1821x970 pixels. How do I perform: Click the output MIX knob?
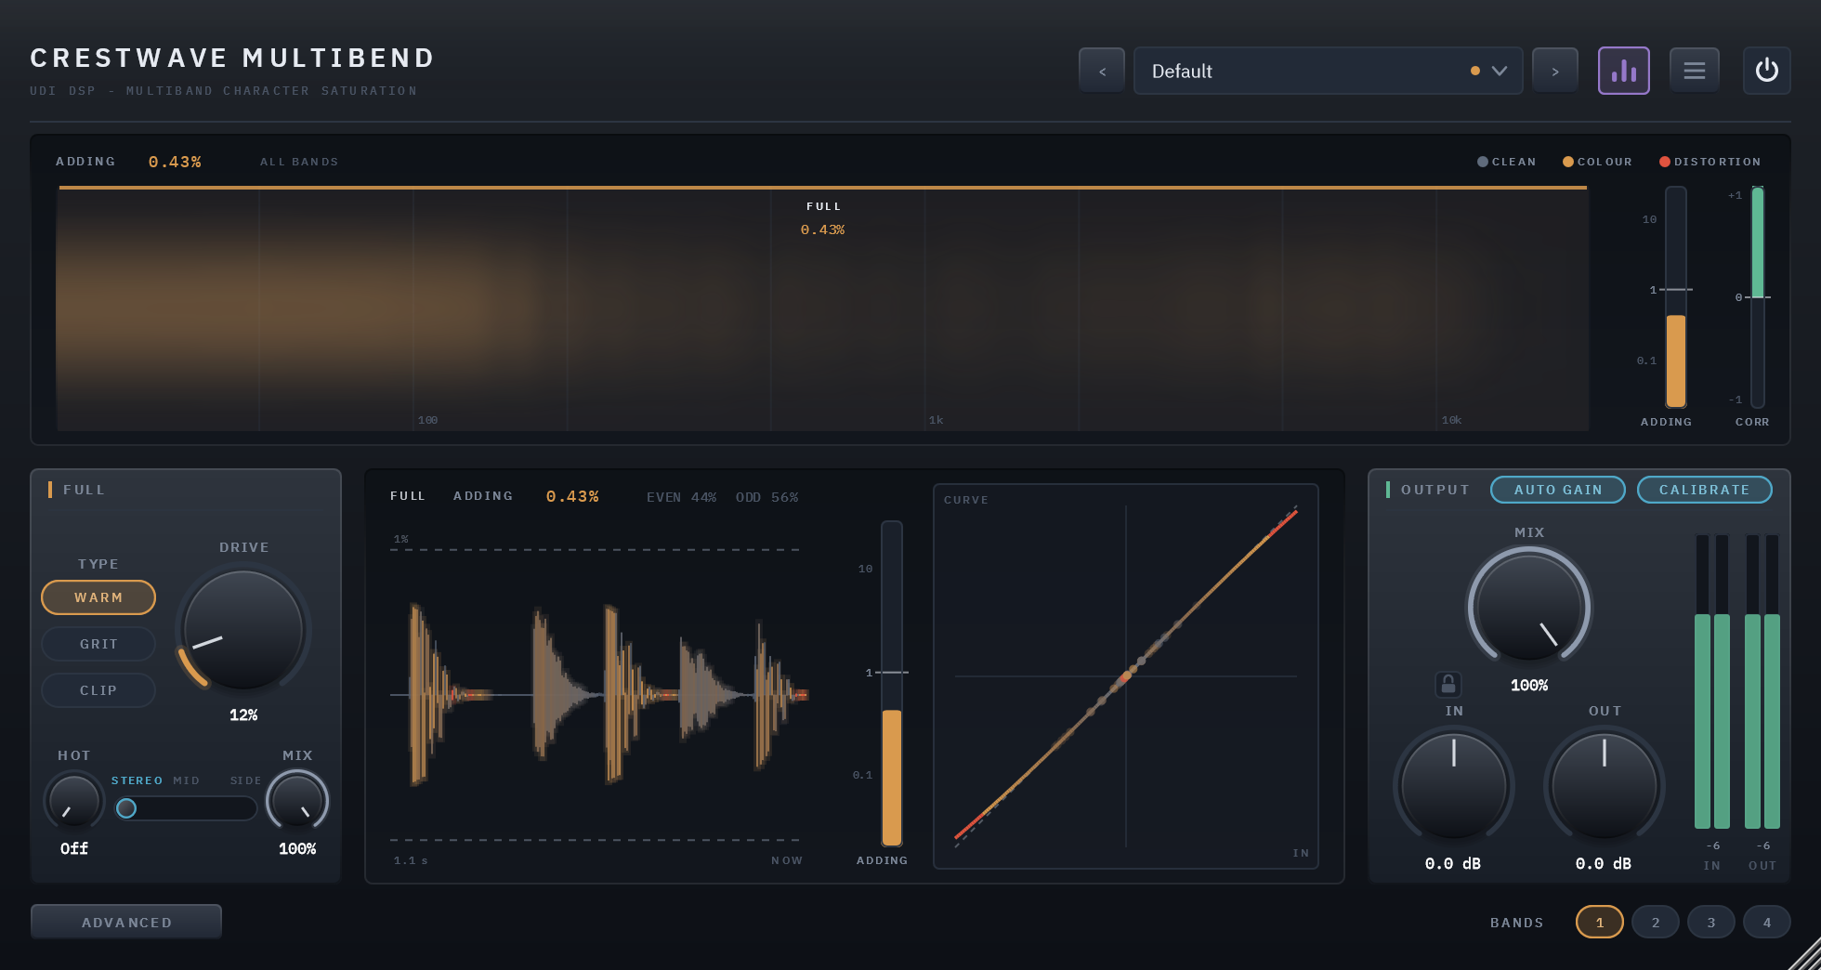point(1529,608)
